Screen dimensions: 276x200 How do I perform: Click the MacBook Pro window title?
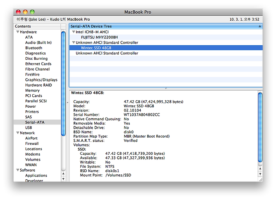click(x=138, y=12)
